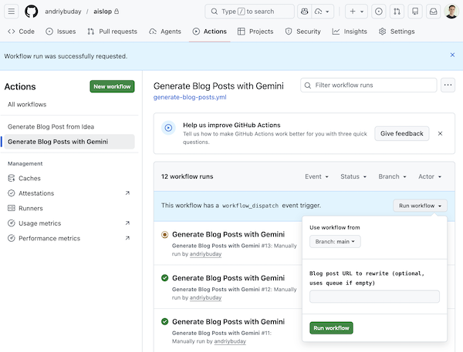Open the three-dot workflow options menu
This screenshot has height=352, width=463.
pos(448,85)
